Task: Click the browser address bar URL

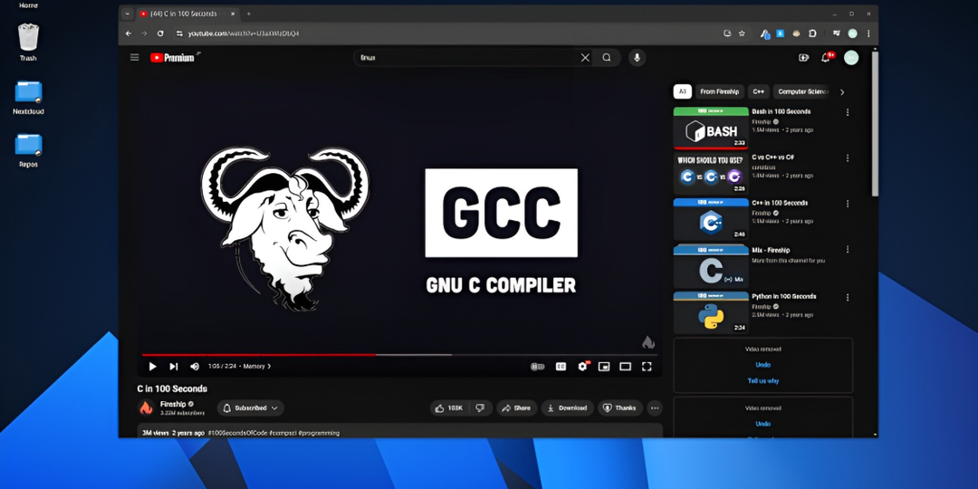Action: click(x=244, y=34)
